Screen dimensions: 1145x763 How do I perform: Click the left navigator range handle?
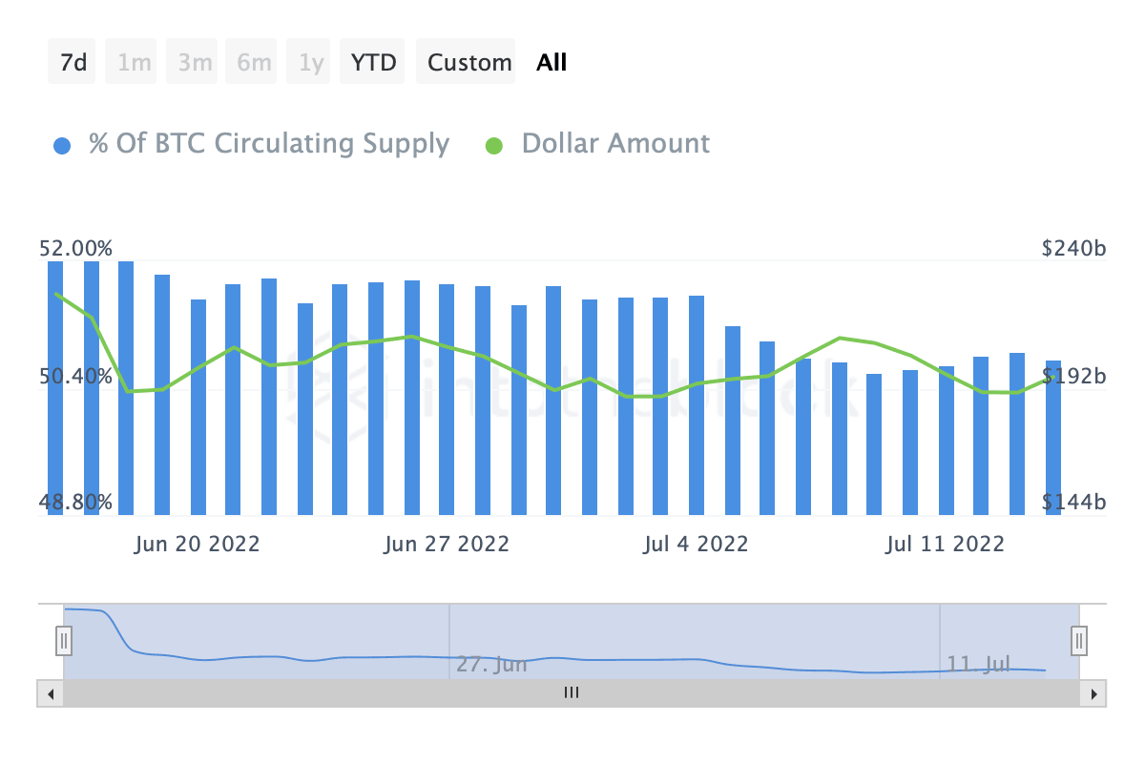pos(64,639)
